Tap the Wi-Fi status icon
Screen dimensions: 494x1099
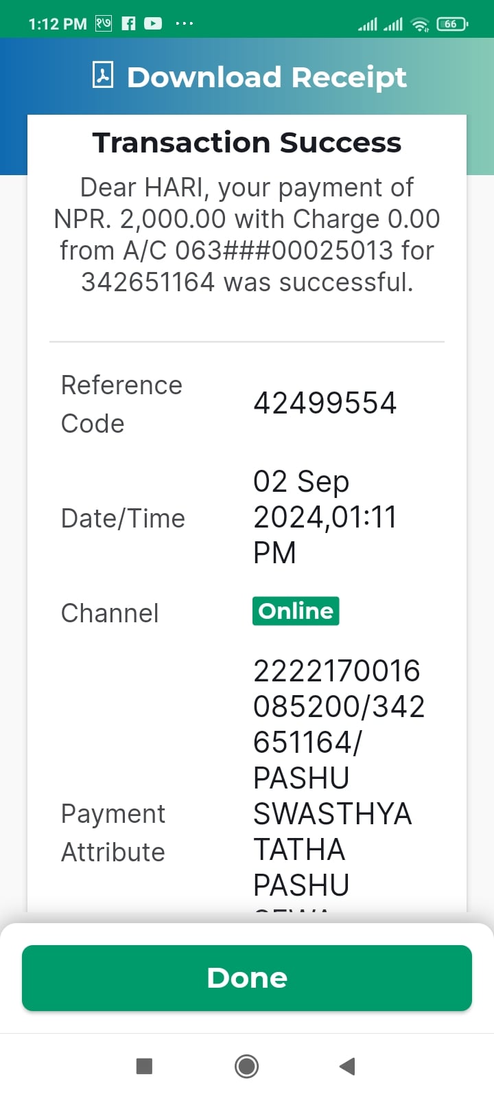[x=419, y=25]
